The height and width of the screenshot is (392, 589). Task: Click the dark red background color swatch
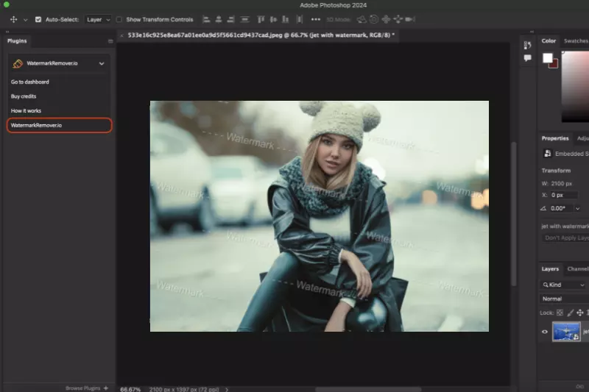555,65
